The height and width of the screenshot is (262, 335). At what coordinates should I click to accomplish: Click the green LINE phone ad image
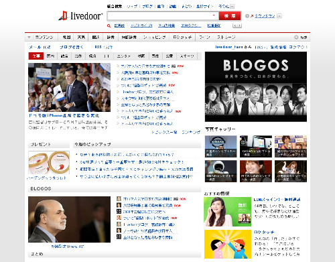click(x=227, y=212)
